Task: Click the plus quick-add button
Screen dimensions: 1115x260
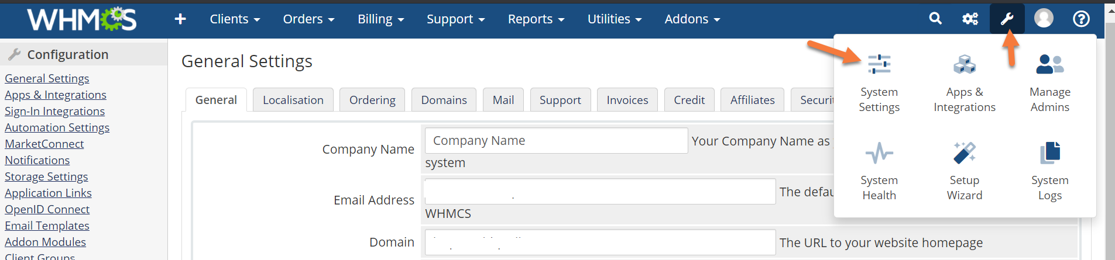Action: [180, 19]
